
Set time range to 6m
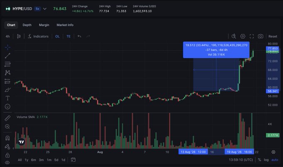[x=34, y=160]
